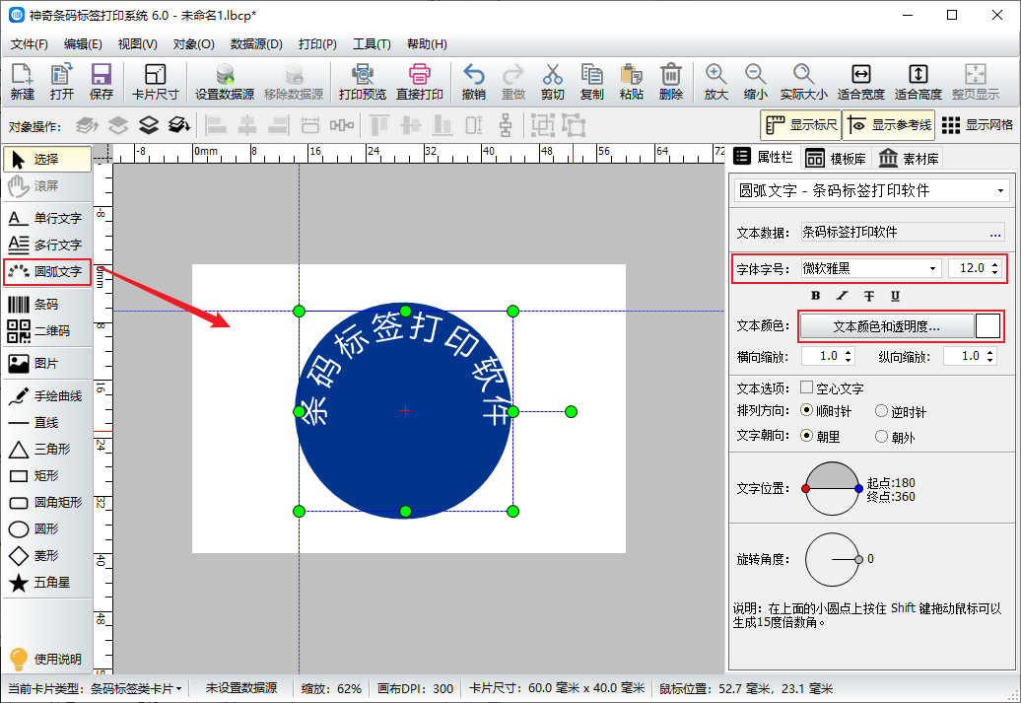1021x703 pixels.
Task: Toggle 显示网格 grid display
Action: [x=978, y=125]
